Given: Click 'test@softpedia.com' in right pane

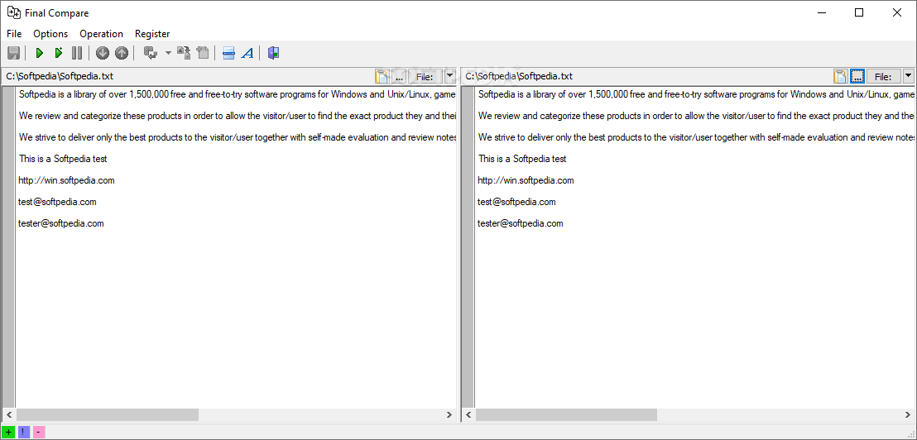Looking at the screenshot, I should click(516, 202).
